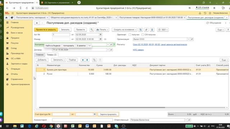
Task: Click the Комментарий input field
Action: click(82, 120)
